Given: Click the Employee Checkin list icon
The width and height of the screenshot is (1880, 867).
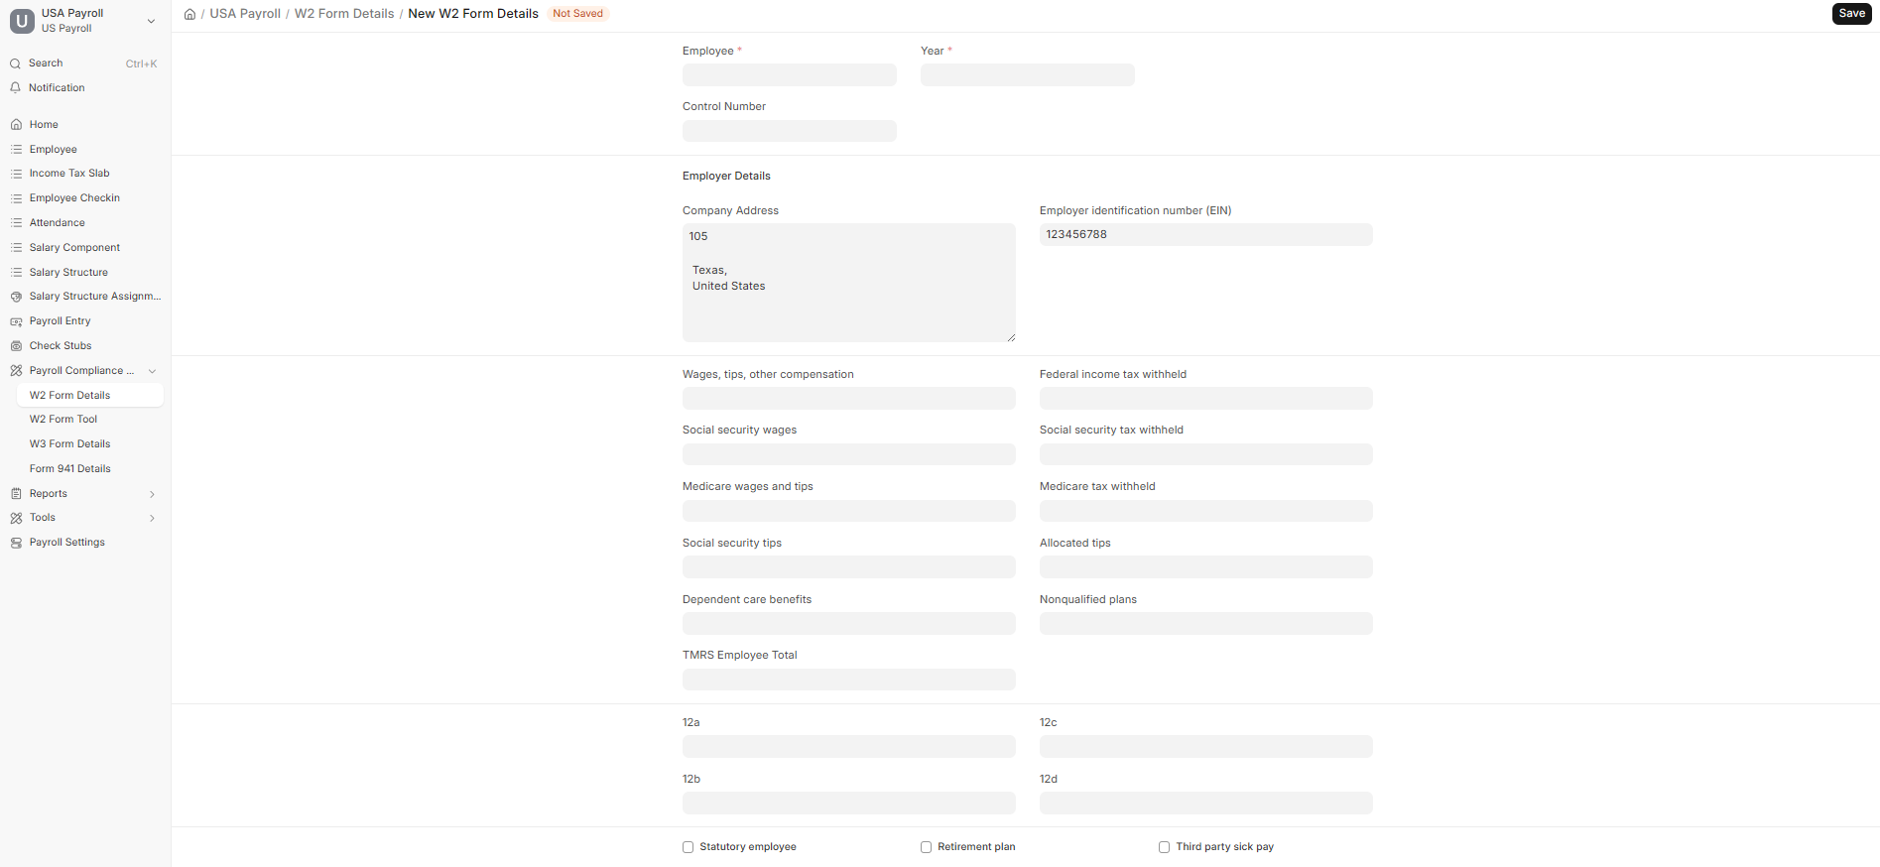Looking at the screenshot, I should click(16, 198).
